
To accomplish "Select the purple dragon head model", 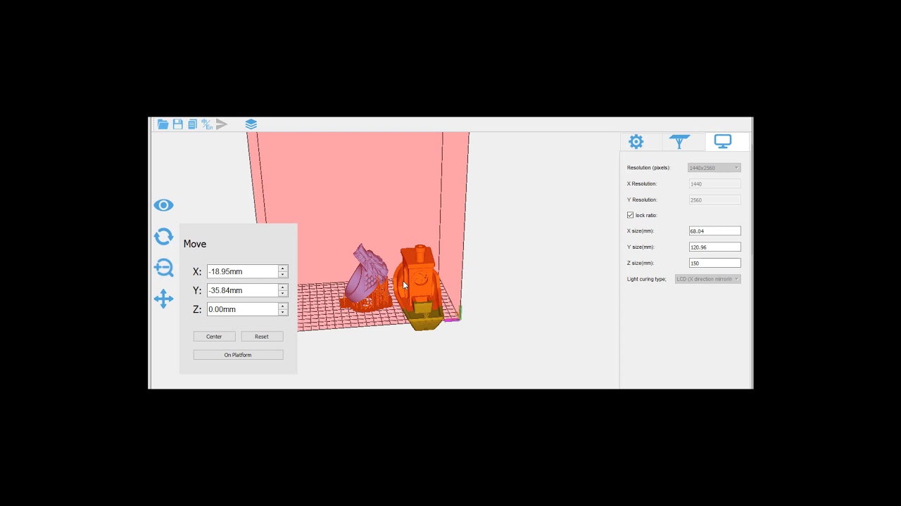I will 367,275.
